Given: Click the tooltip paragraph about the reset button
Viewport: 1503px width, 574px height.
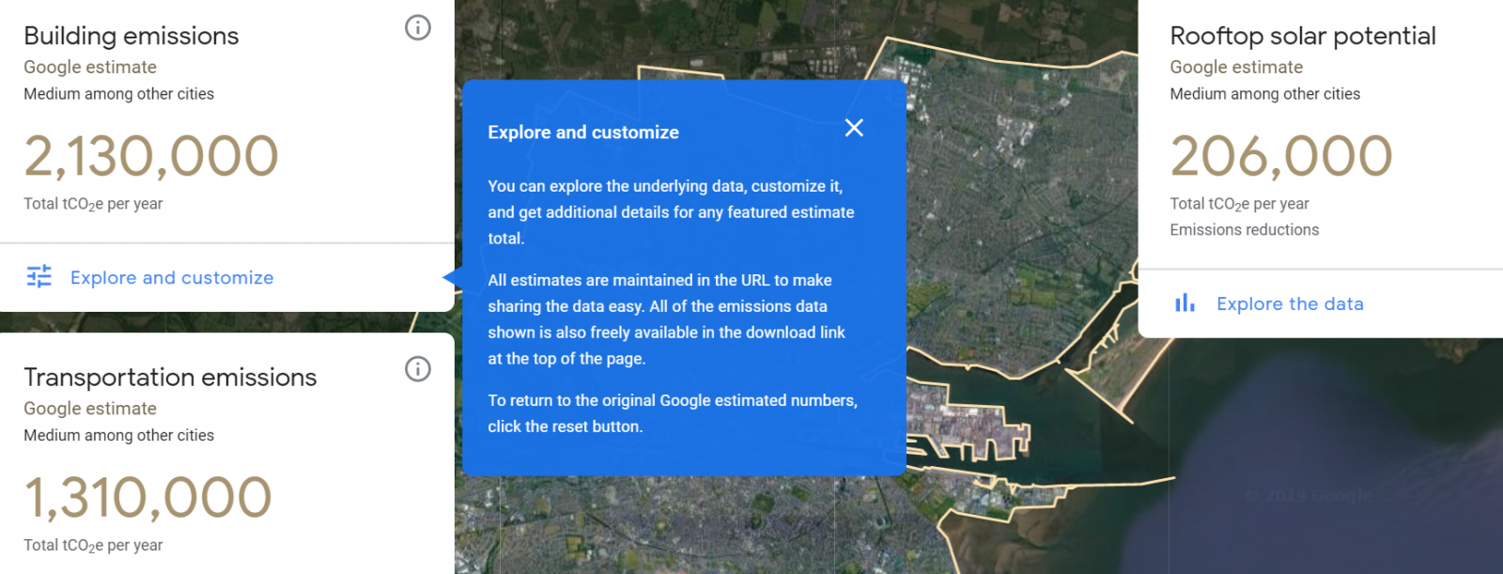Looking at the screenshot, I should click(673, 413).
